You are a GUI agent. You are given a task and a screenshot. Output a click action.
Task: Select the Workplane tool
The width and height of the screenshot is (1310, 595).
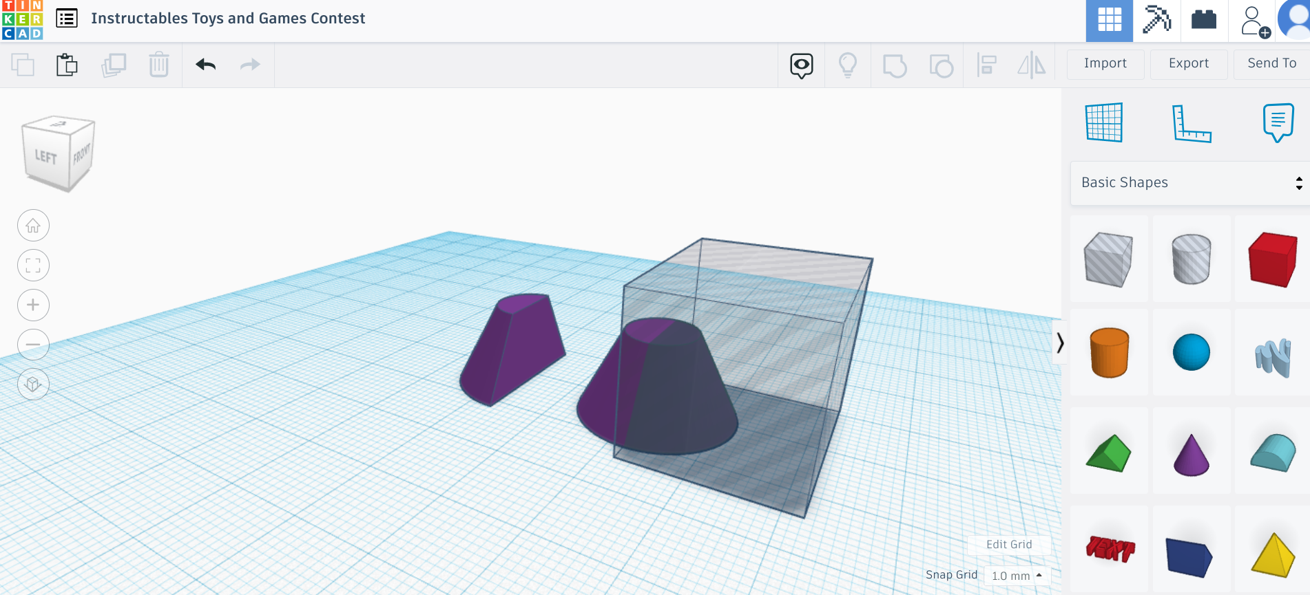(x=1104, y=122)
